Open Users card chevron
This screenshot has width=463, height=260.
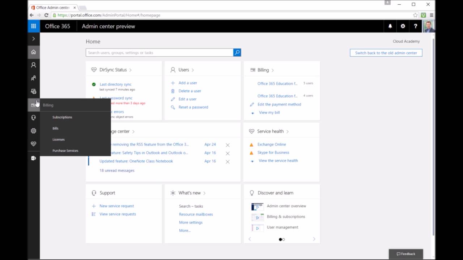(193, 70)
